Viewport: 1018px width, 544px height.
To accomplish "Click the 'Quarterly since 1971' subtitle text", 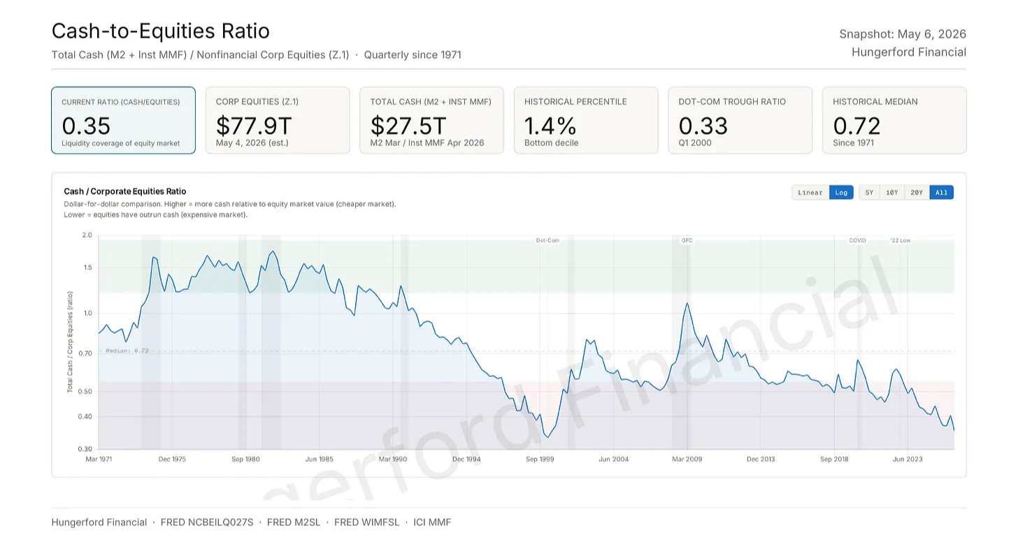I will point(413,54).
